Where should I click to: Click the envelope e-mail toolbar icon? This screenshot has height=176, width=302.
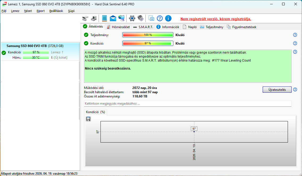coord(113,19)
